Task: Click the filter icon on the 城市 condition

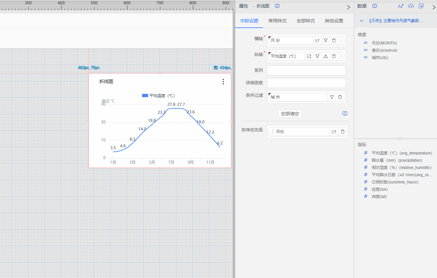Action: point(332,97)
